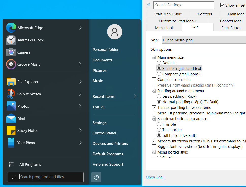Enable More list padding checkbox
Screen dimensions: 246x187
tap(154, 113)
